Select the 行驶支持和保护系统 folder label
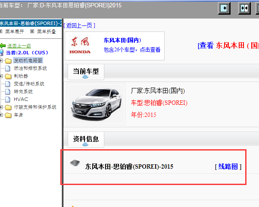The image size is (259, 207). coord(35,107)
